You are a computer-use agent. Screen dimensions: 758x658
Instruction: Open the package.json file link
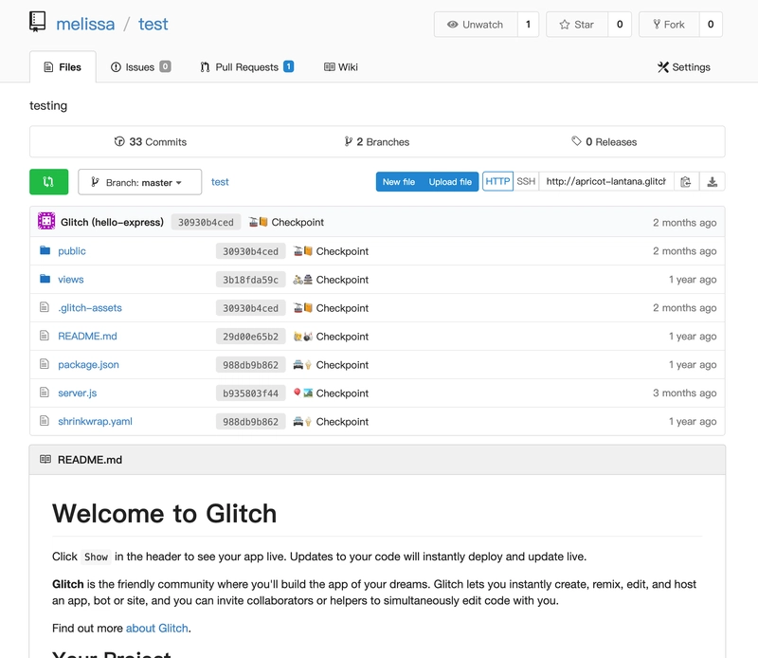pos(88,365)
